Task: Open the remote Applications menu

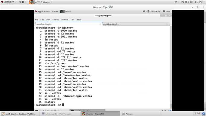Action: click(x=43, y=11)
